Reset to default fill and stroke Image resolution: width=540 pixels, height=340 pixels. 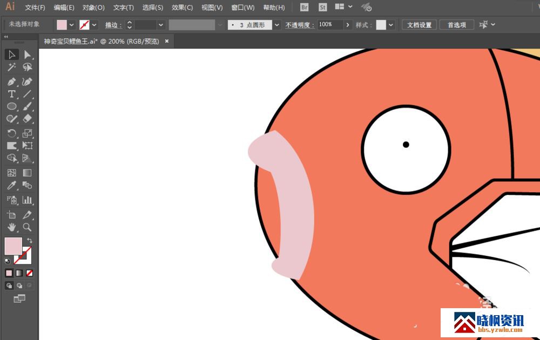tap(7, 261)
